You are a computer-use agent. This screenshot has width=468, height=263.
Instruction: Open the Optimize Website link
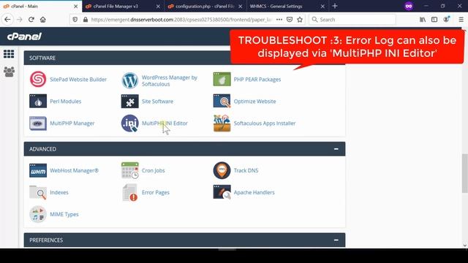[255, 102]
